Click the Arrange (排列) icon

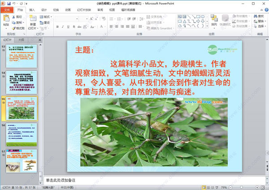coord(214,18)
